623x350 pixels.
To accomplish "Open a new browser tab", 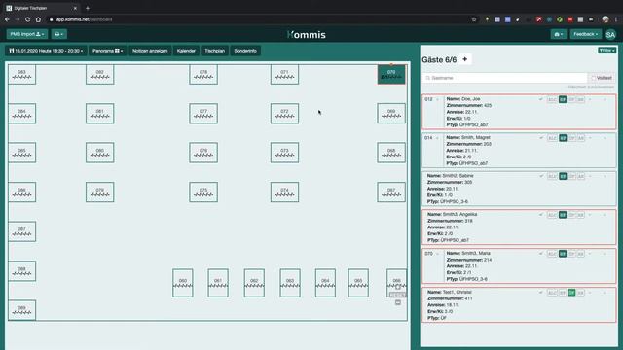I will (x=88, y=8).
